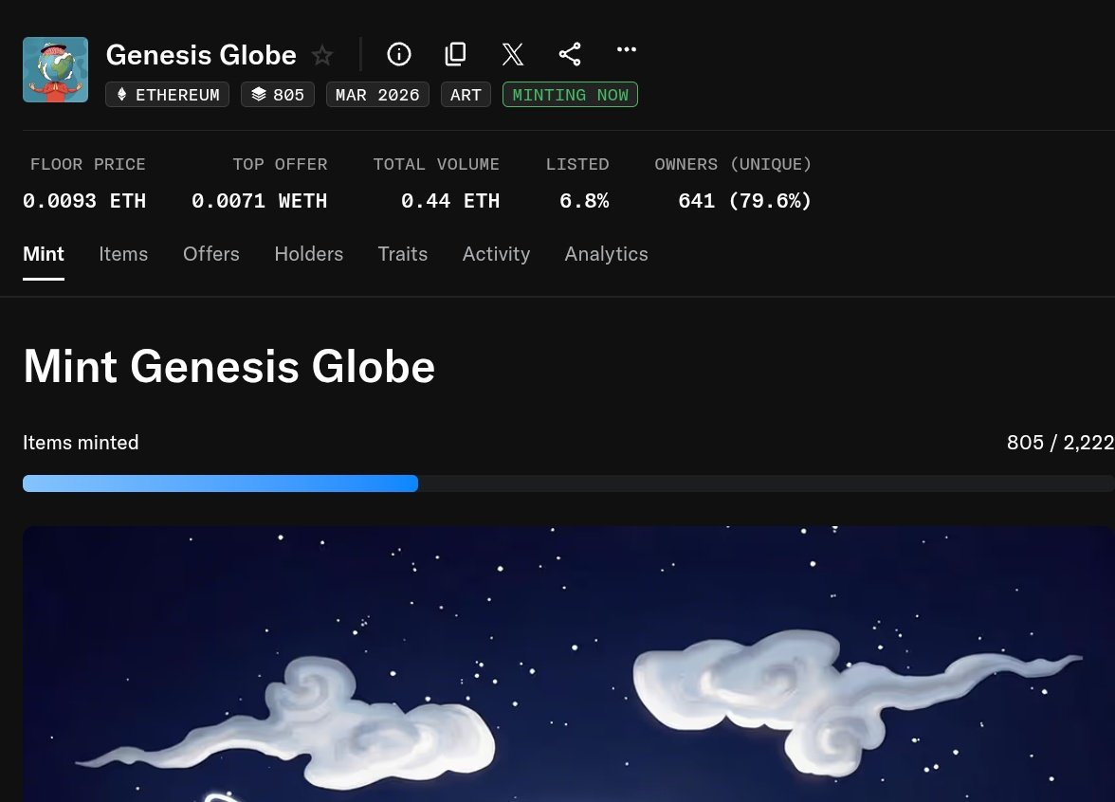Click the TOP OFFER label

pos(281,164)
